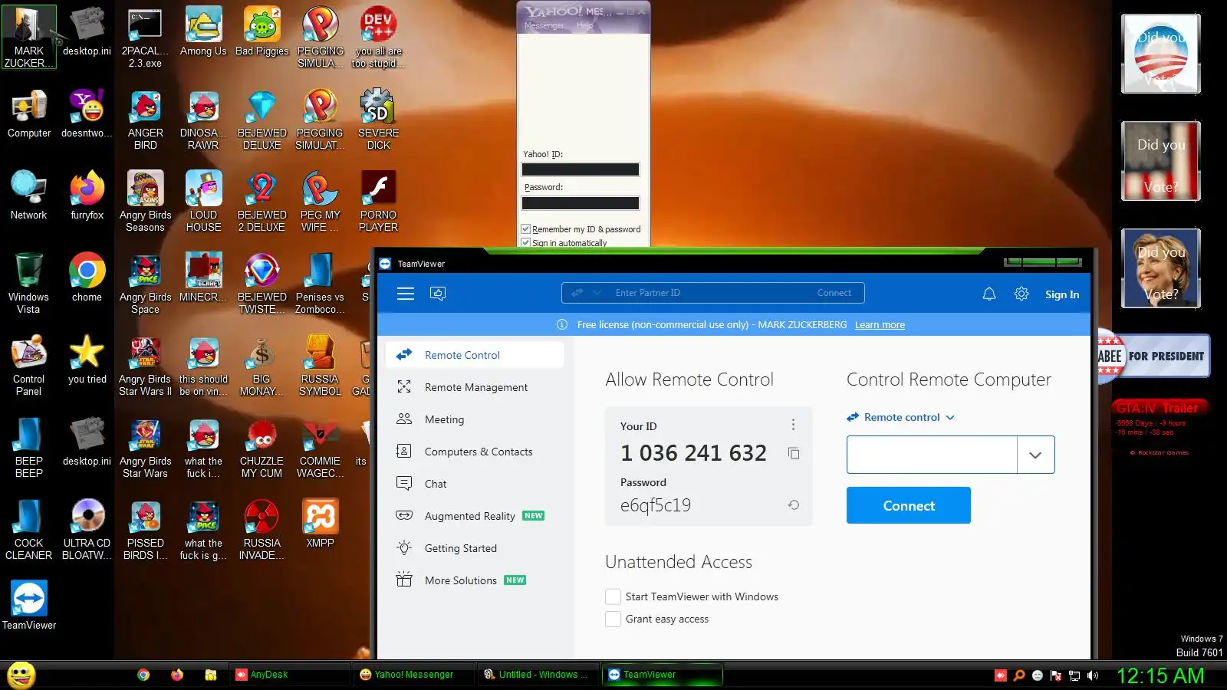Viewport: 1227px width, 690px height.
Task: Click the volume speaker icon in the system tray
Action: tap(1093, 675)
